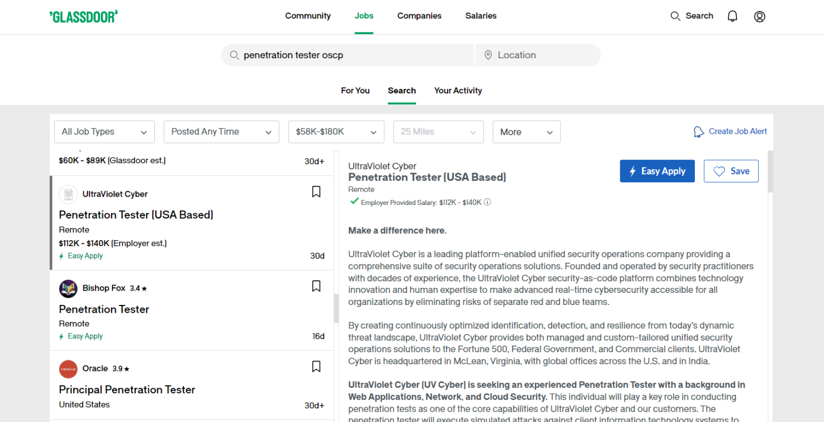Go to the Community nav item
The image size is (824, 422).
[308, 16]
